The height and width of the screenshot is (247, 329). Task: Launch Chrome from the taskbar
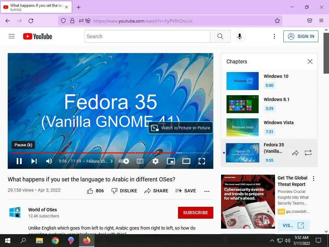(x=55, y=241)
